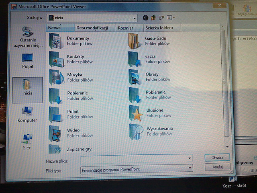This screenshot has height=193, width=257.
Task: Select Dokumenty folder icon
Action: 56,41
